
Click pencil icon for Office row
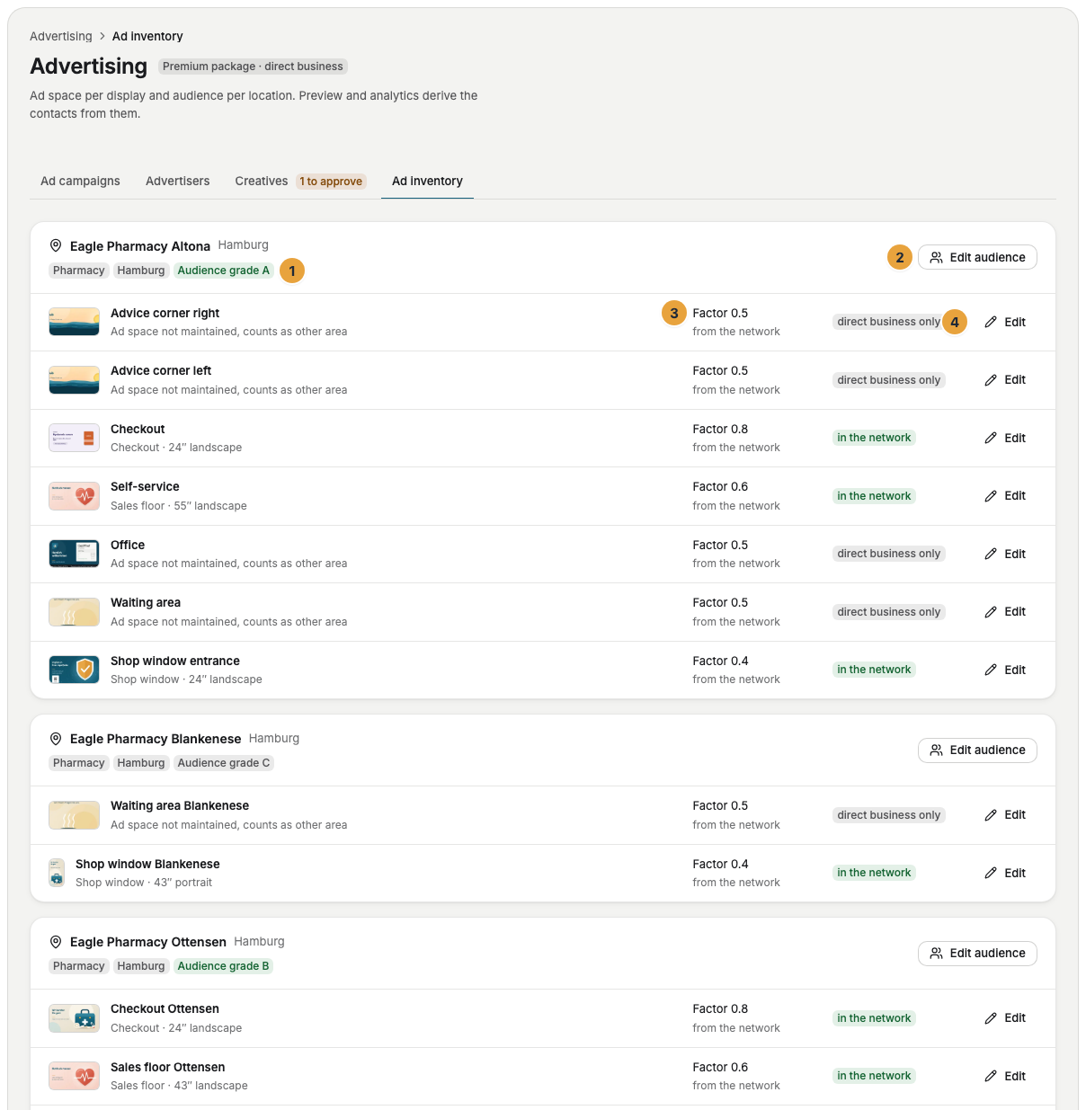pyautogui.click(x=991, y=554)
